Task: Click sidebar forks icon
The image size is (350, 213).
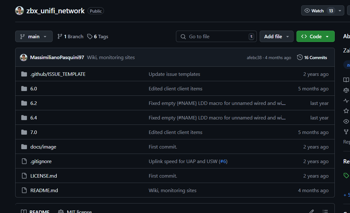Action: 346,132
